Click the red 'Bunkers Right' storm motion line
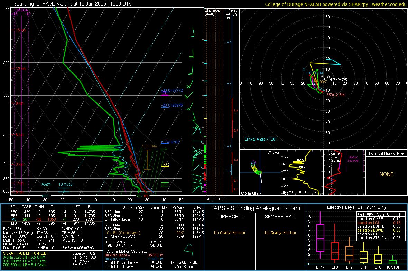The width and height of the screenshot is (408, 271). tap(134, 255)
